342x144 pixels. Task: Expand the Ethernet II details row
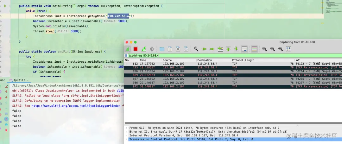click(x=127, y=132)
